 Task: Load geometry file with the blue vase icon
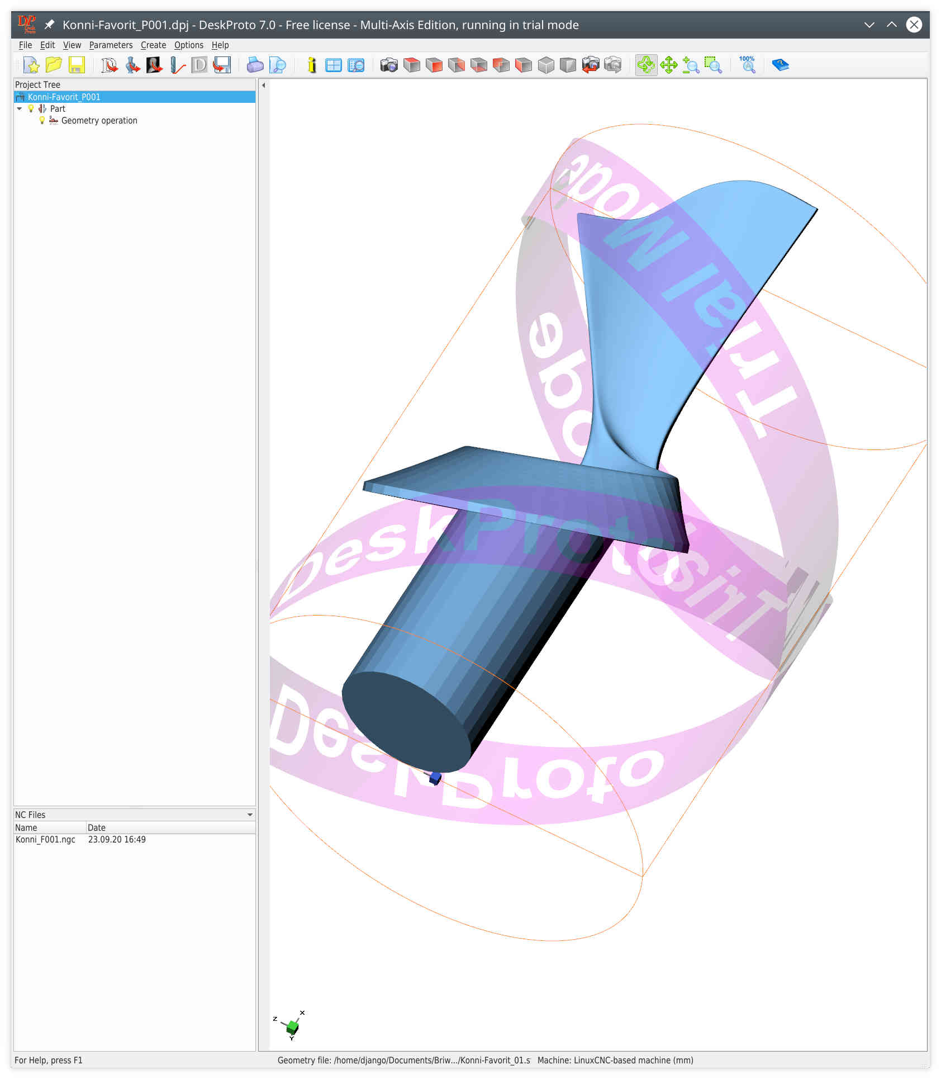pos(132,65)
